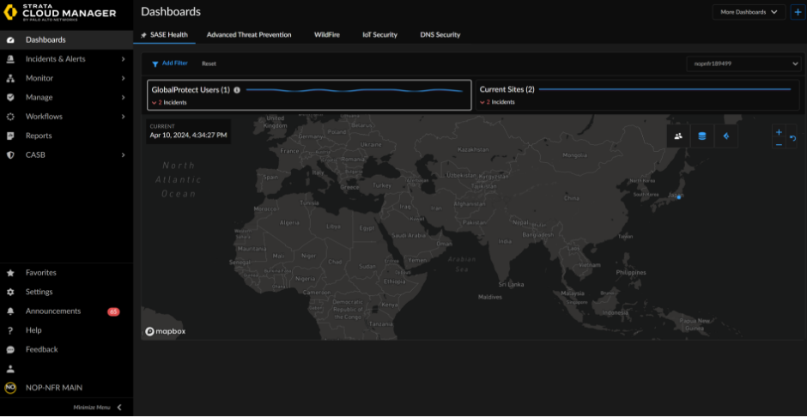
Task: Expand the Workflows submenu arrow
Action: click(x=123, y=117)
